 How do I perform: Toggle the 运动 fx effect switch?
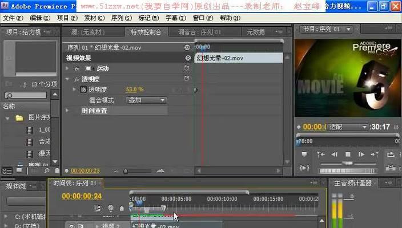click(x=77, y=68)
